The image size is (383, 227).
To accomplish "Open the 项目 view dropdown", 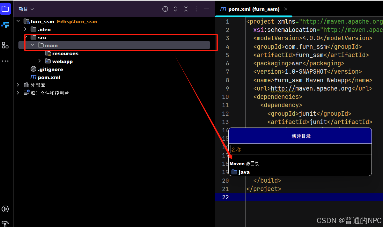I will pos(26,9).
